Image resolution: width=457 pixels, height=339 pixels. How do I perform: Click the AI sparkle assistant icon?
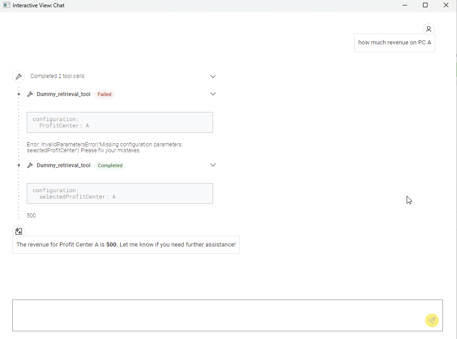pyautogui.click(x=19, y=231)
